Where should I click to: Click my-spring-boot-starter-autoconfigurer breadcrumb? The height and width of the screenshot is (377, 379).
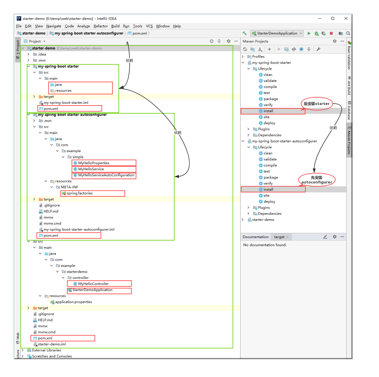(x=86, y=33)
